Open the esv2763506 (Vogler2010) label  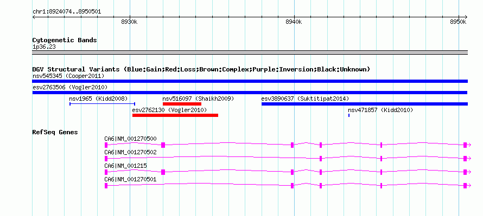click(x=70, y=87)
